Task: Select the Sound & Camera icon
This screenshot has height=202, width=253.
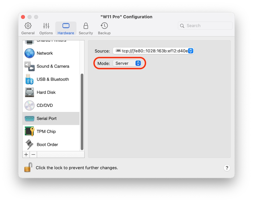Action: (x=29, y=66)
